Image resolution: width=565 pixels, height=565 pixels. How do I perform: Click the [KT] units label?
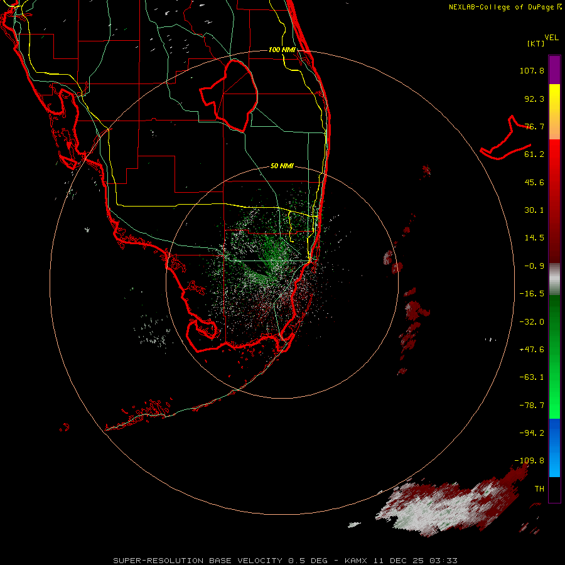point(536,43)
